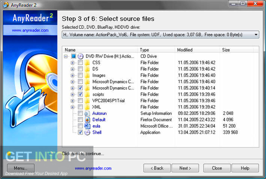The height and width of the screenshot is (179, 266).
Task: Open the Menu... button
Action: click(x=21, y=168)
